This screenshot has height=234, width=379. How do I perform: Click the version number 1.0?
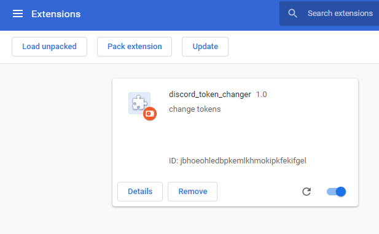pos(261,95)
